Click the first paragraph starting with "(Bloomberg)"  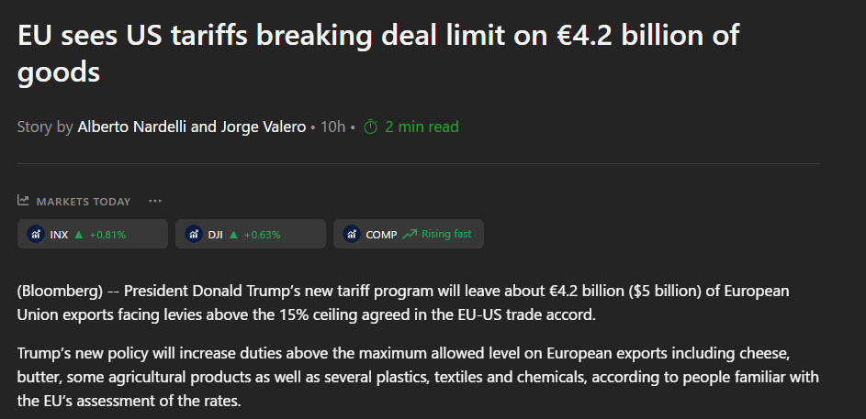(403, 303)
